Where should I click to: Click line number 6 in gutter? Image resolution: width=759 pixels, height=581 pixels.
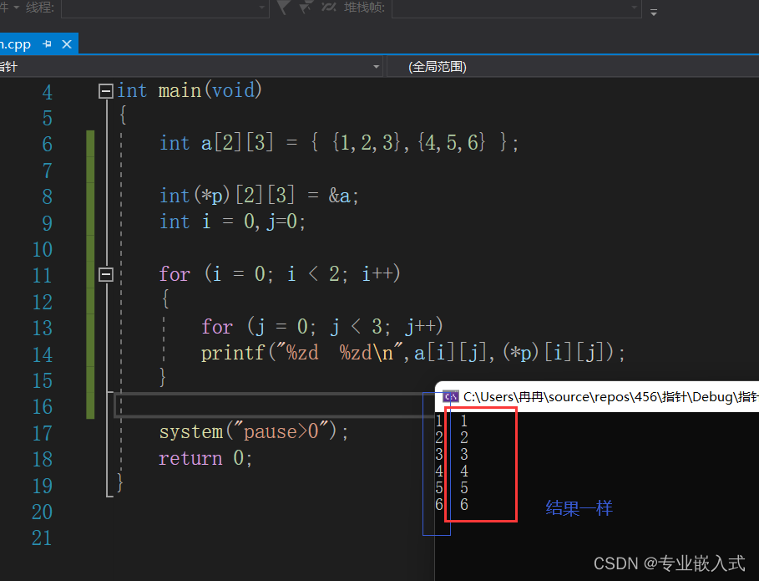47,144
